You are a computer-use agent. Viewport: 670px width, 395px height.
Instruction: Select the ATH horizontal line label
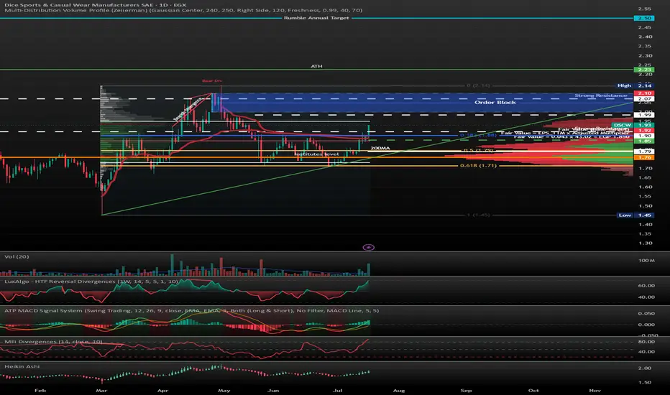point(316,66)
